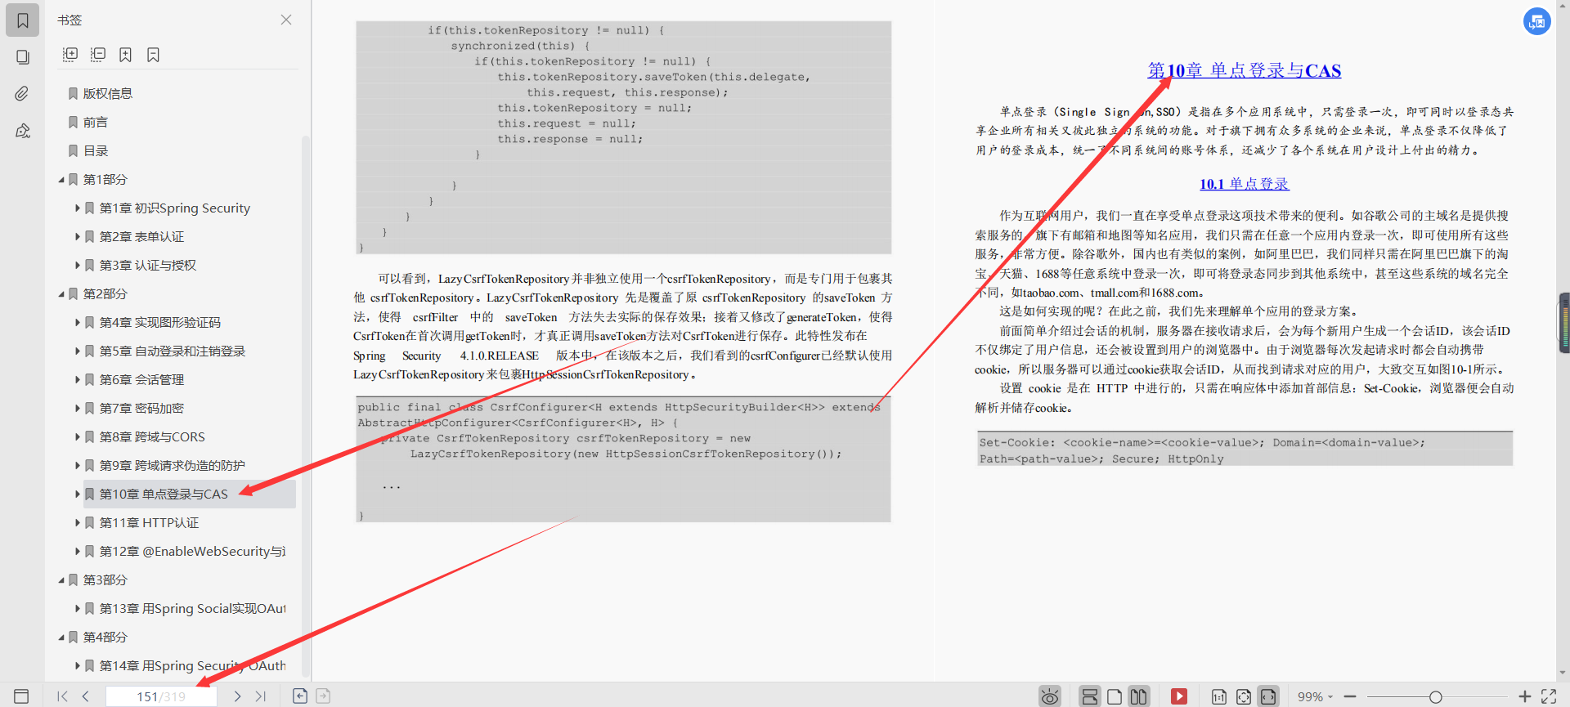Enable continuous scrolling mode
The image size is (1570, 707).
[1089, 696]
